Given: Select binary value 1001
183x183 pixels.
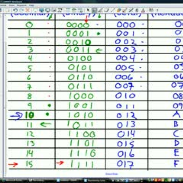Looking at the screenshot, I should pos(81,106).
